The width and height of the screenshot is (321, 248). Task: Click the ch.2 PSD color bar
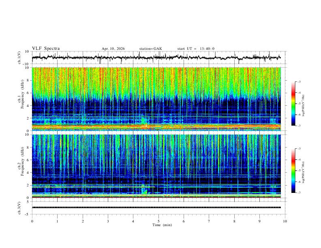[293, 171]
